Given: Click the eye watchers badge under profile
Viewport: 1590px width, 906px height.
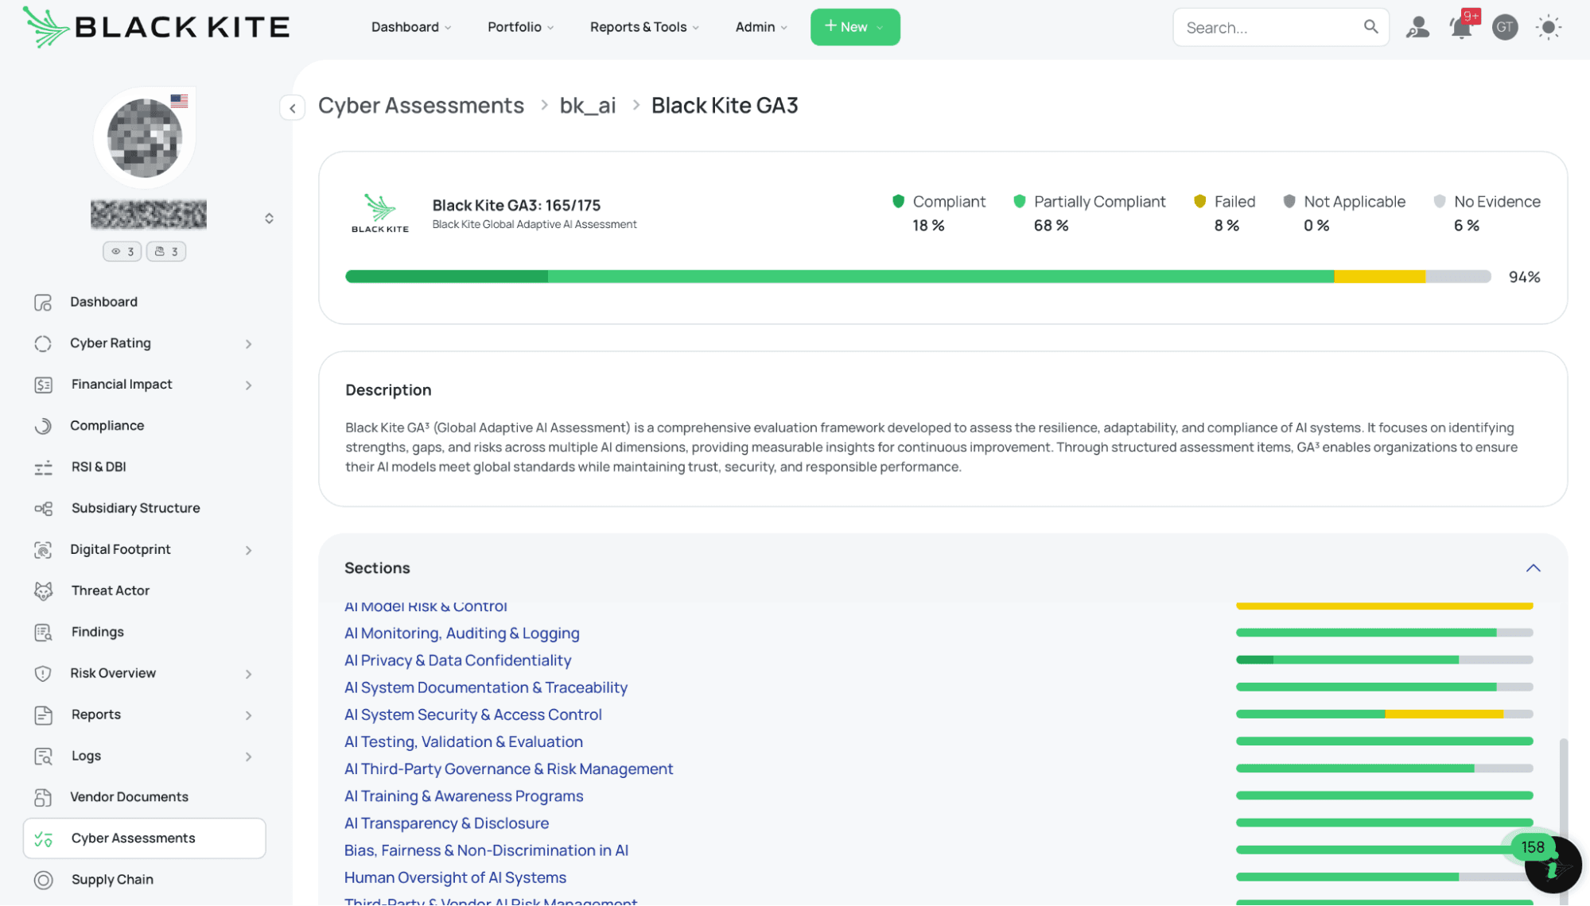Looking at the screenshot, I should coord(122,251).
